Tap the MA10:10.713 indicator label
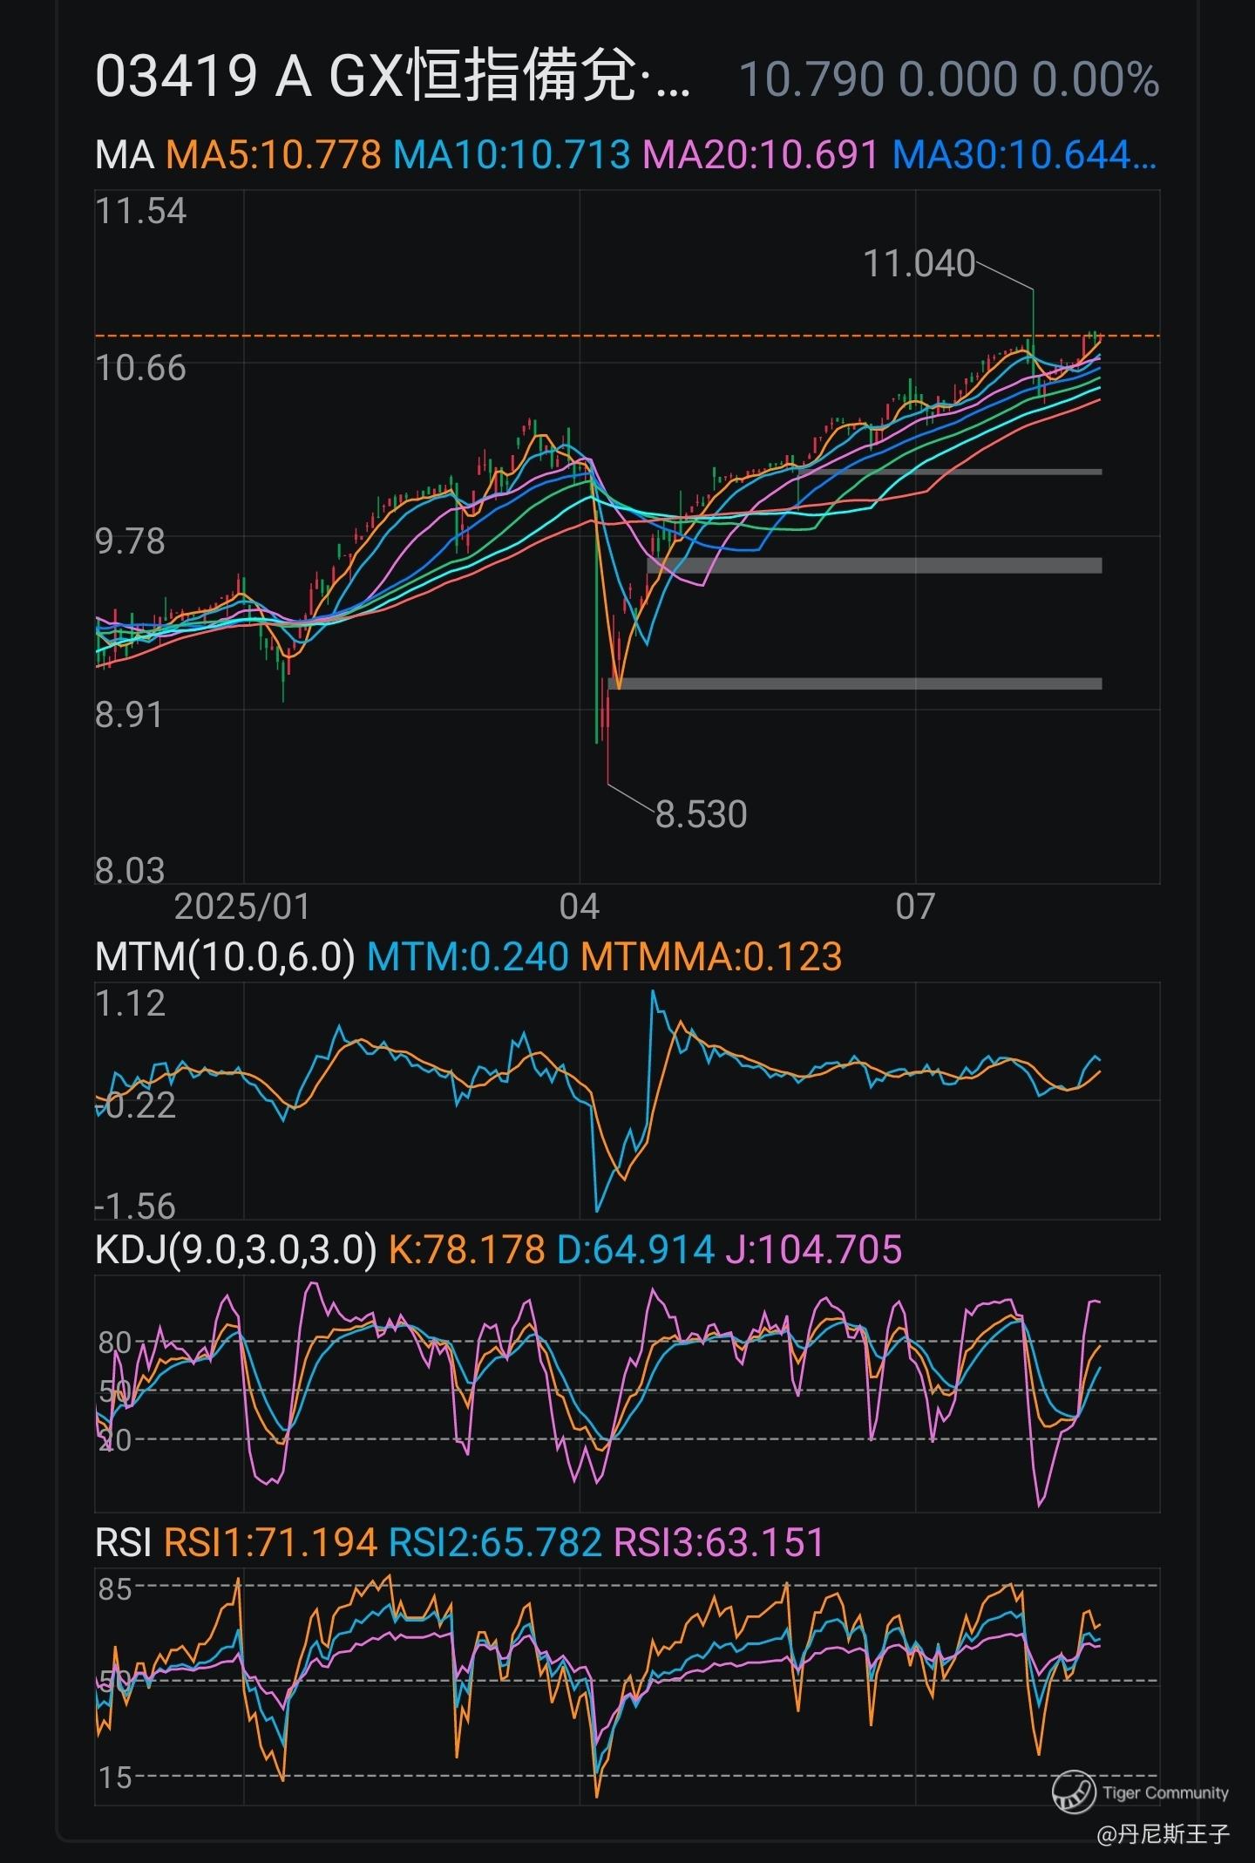Screen dimensions: 1255x1863 click(512, 154)
